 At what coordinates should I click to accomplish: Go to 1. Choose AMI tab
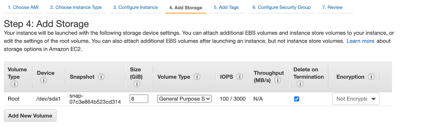click(x=23, y=7)
